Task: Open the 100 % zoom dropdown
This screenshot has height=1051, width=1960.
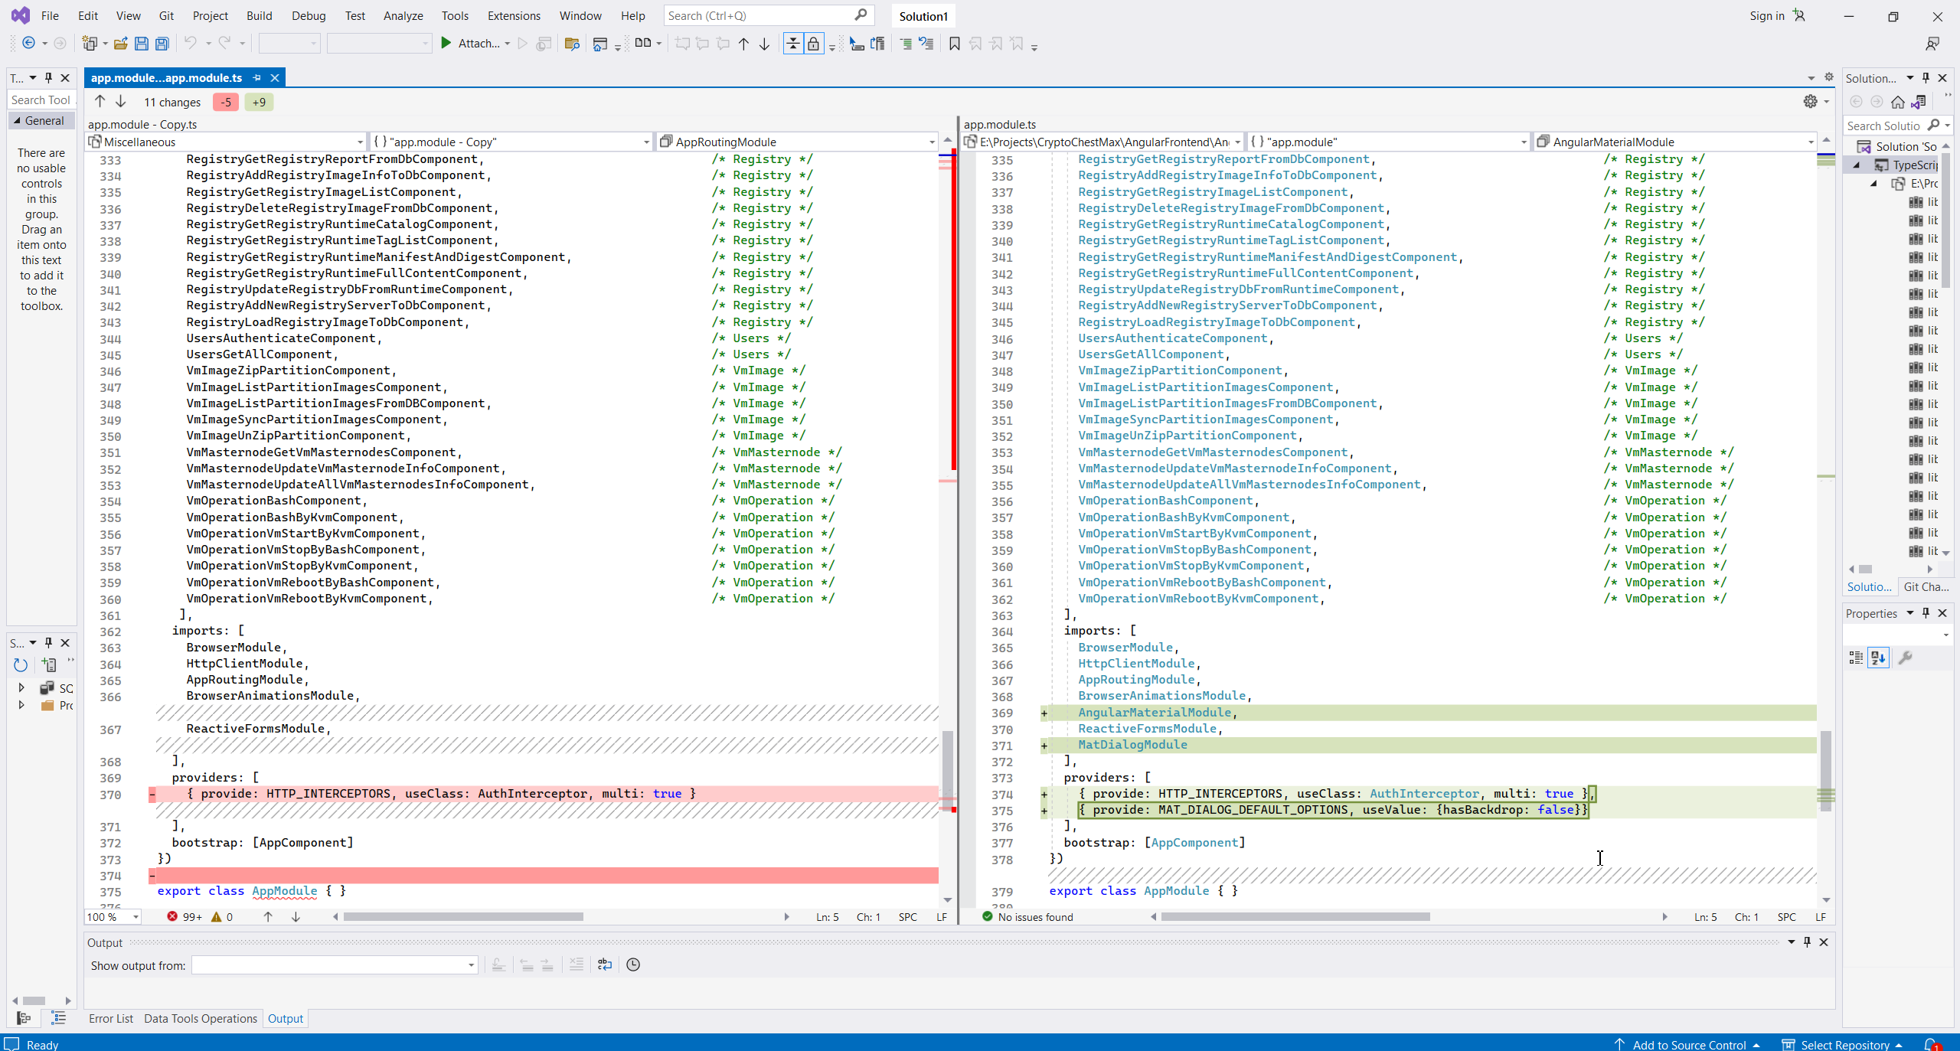Action: 136,917
